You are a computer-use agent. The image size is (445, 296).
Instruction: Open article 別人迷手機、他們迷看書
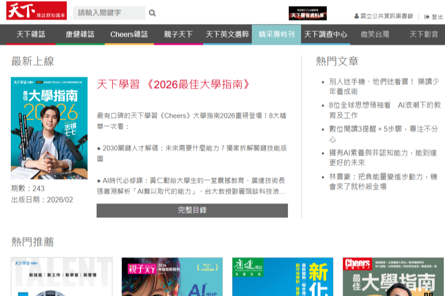(384, 87)
